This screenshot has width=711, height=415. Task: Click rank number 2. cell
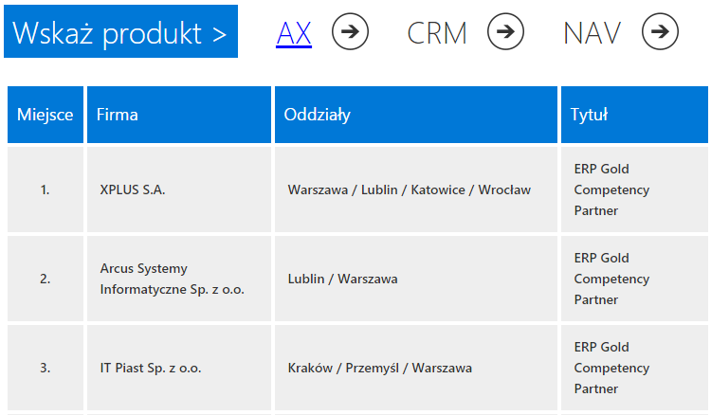(x=46, y=279)
